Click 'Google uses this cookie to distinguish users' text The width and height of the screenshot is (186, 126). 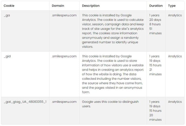click(x=110, y=104)
